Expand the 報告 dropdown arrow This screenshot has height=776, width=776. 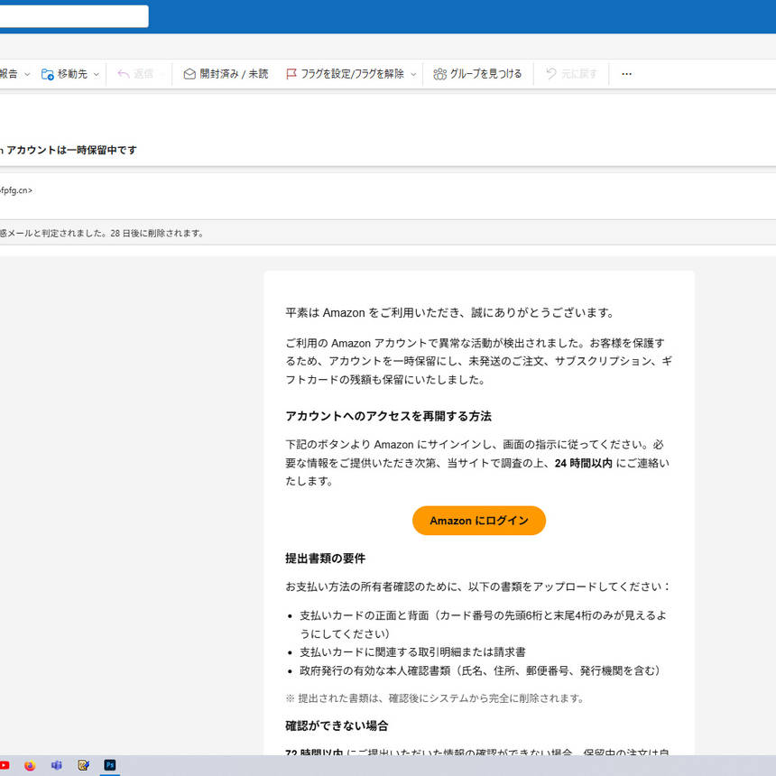click(27, 74)
